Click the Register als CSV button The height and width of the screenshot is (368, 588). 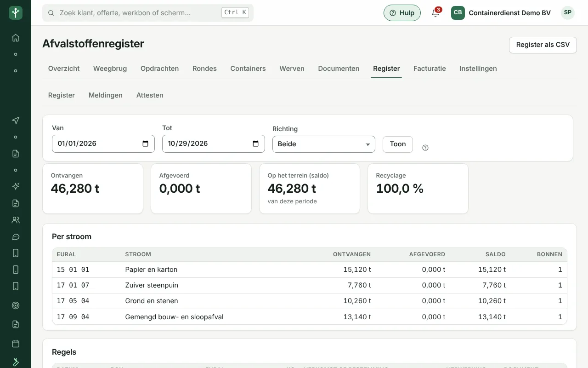[543, 45]
